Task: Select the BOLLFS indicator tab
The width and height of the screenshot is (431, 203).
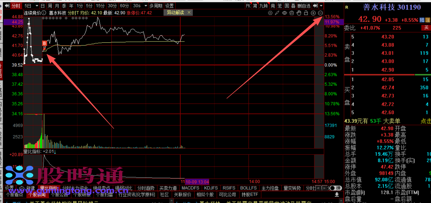Action: 248,188
